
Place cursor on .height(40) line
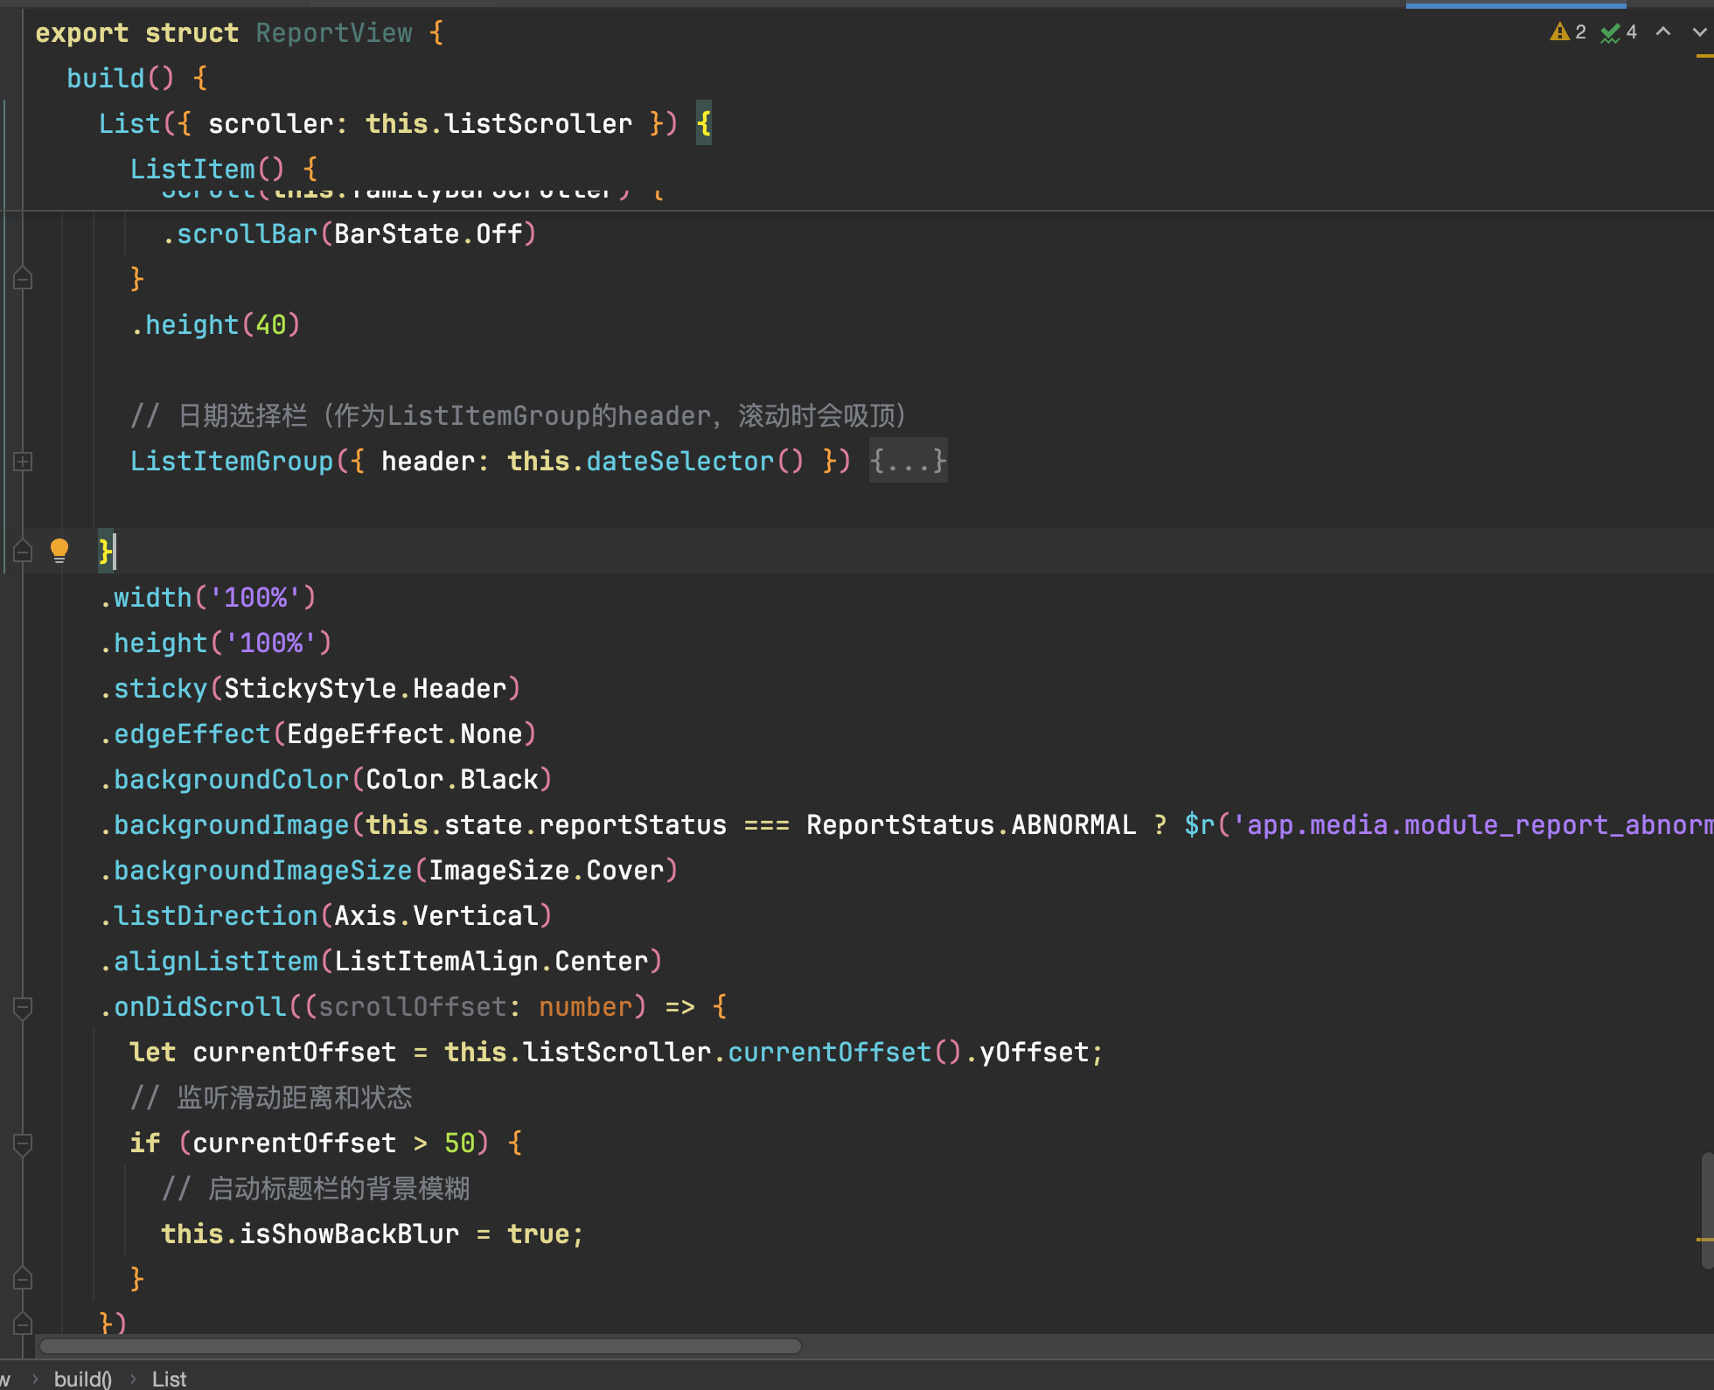(x=215, y=324)
